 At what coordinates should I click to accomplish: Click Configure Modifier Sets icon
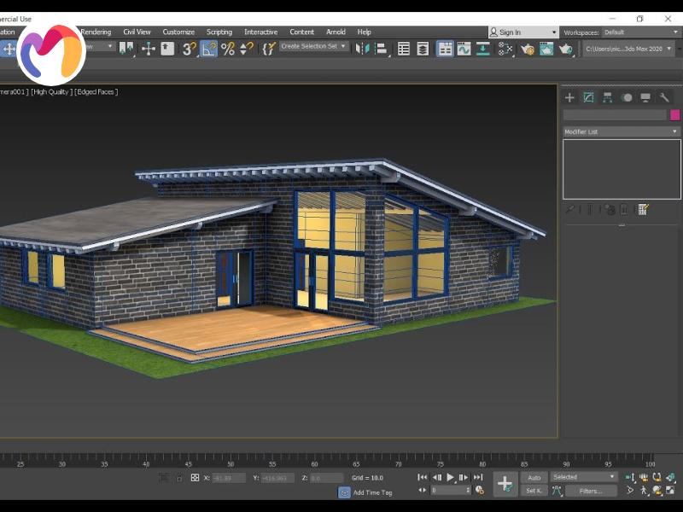[x=643, y=209]
